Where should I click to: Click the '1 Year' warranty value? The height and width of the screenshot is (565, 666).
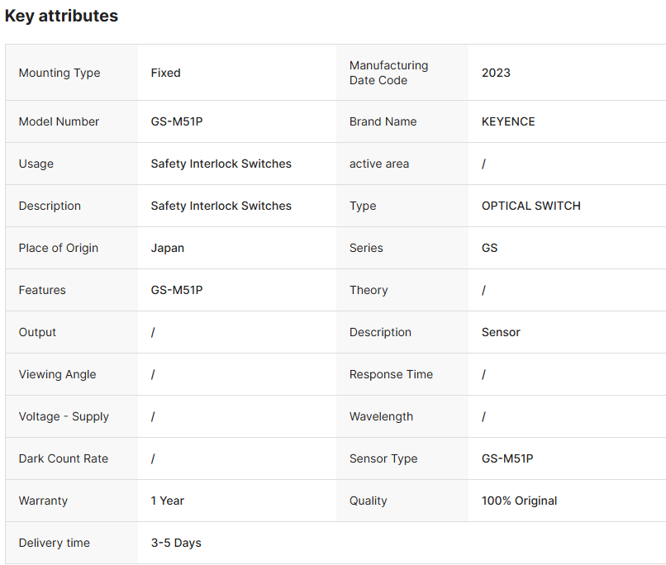click(x=168, y=501)
